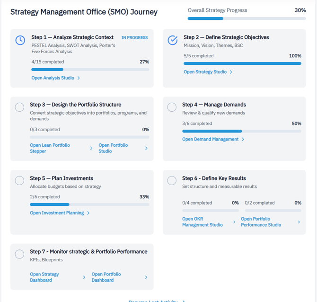Click chevron next to Open Lean Portfolio Stepper

tap(91, 148)
